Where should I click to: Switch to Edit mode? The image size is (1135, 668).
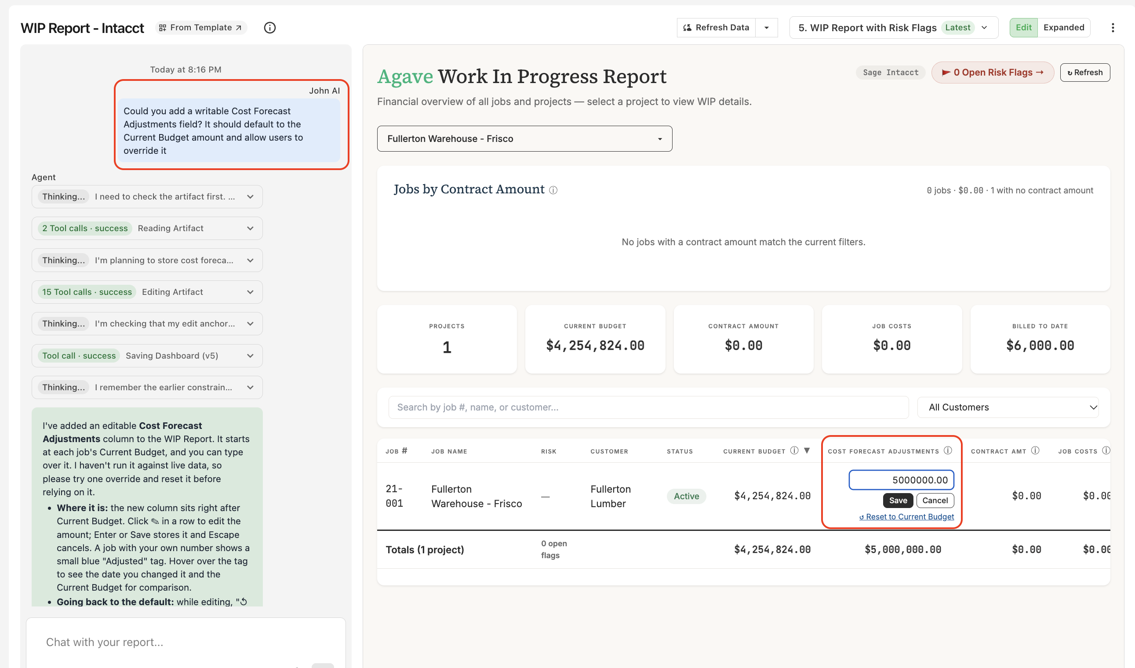pos(1023,27)
